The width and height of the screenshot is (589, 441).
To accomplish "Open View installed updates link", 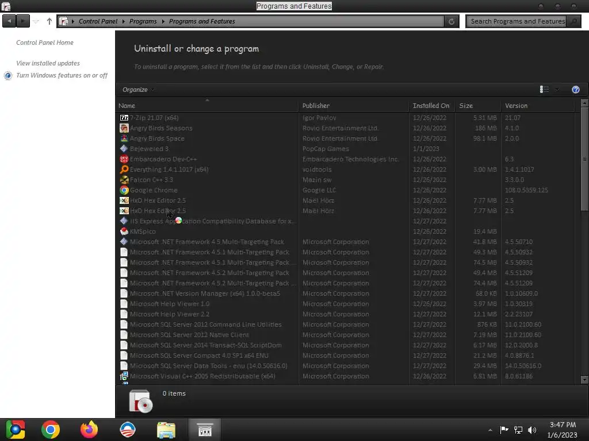I will click(x=48, y=63).
